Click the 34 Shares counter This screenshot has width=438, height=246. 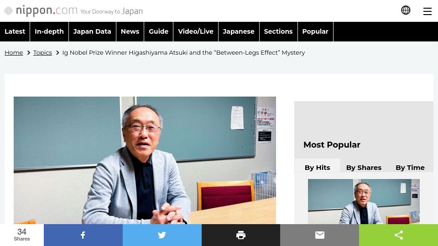[x=22, y=235]
